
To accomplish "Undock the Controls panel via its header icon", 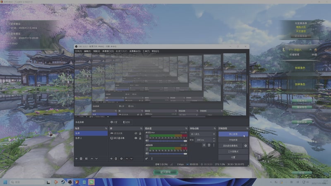I will point(247,129).
